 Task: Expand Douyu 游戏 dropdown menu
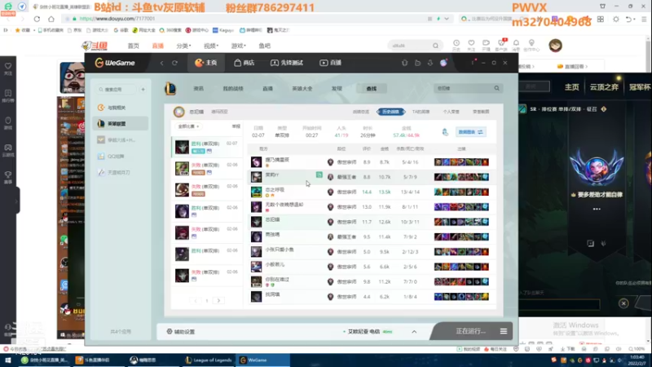tap(238, 46)
